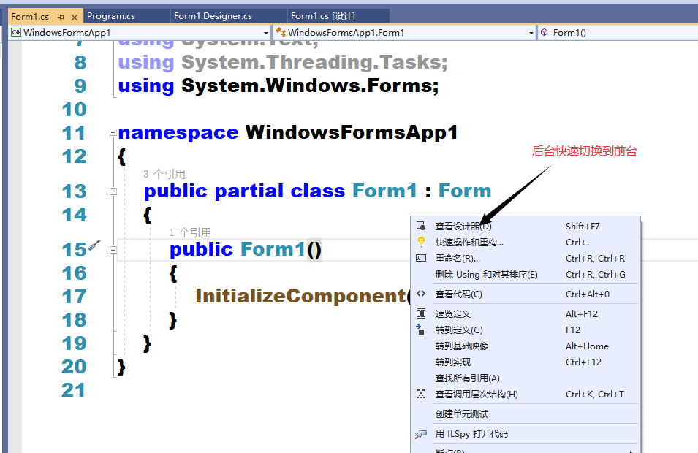
Task: Click the Form1() member cube icon
Action: [544, 32]
